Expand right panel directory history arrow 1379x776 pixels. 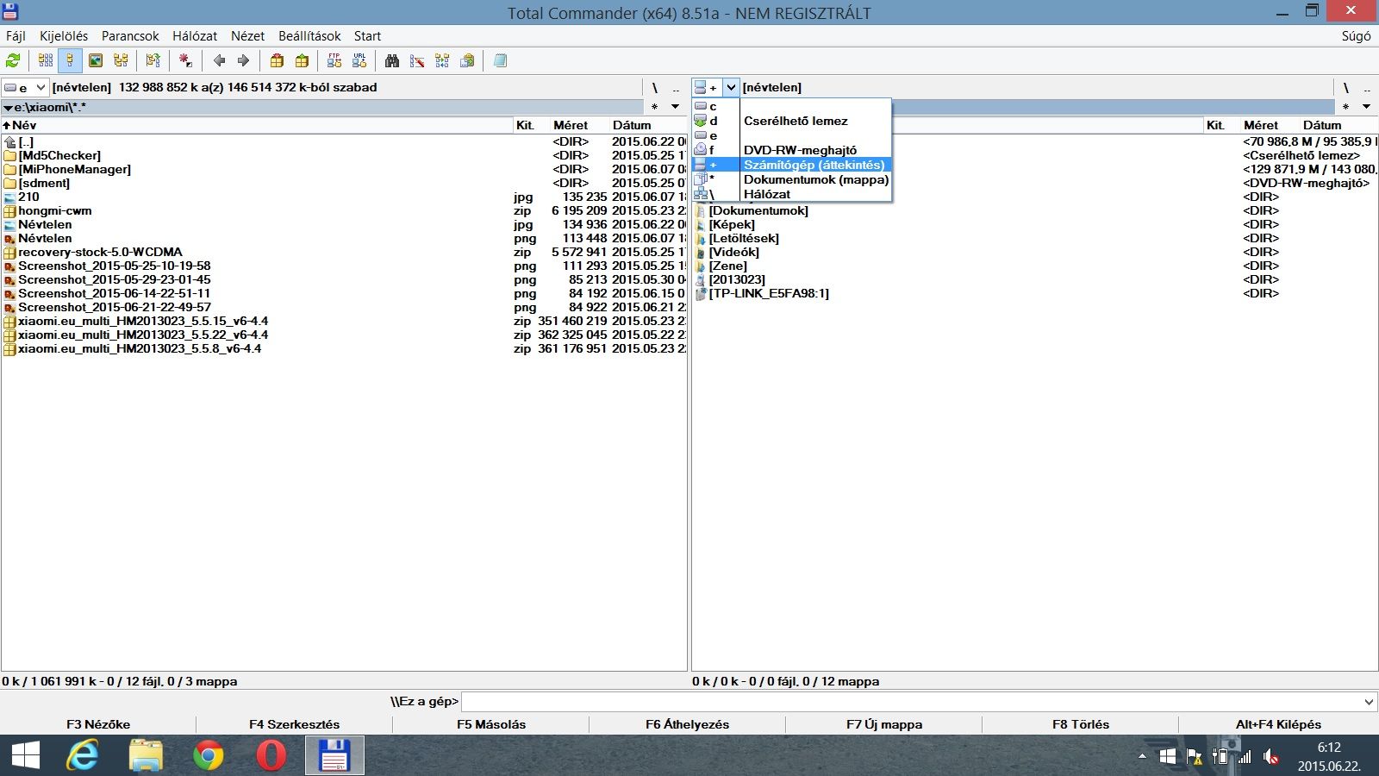tap(1366, 107)
